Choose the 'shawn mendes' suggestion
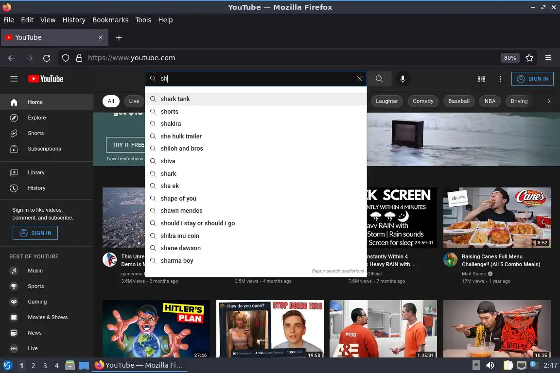Screen dimensions: 560x373 click(256, 211)
